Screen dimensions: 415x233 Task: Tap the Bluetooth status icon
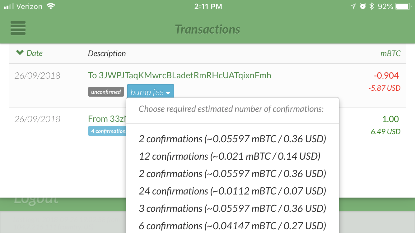(x=371, y=6)
